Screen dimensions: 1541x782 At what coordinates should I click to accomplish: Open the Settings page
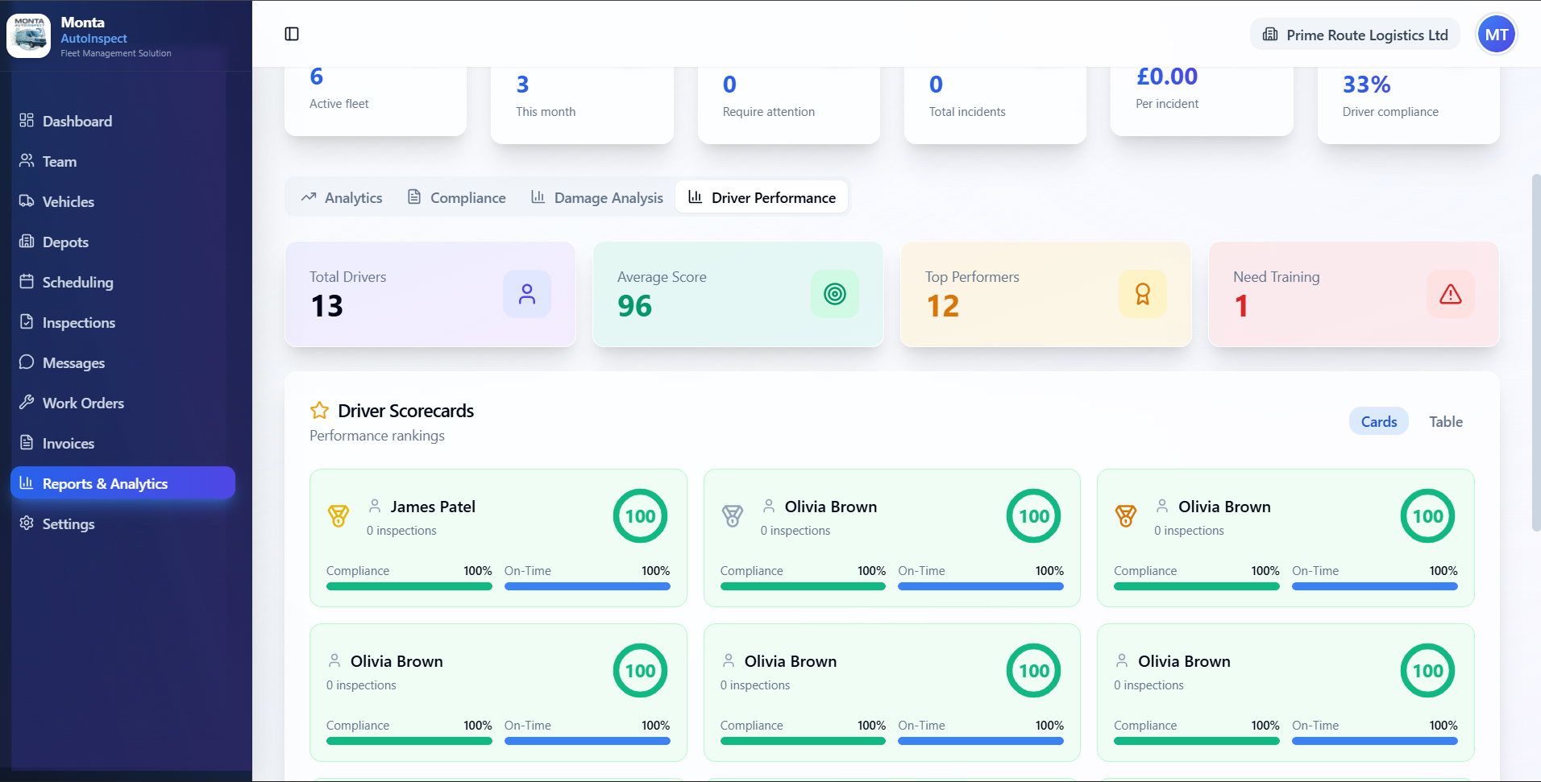[68, 523]
